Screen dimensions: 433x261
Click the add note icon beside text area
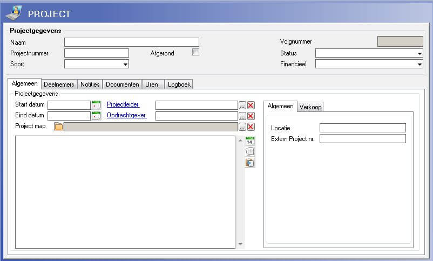[x=250, y=152]
